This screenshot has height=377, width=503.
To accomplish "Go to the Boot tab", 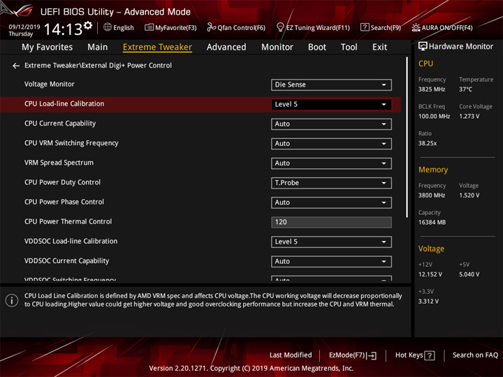I will pos(317,47).
